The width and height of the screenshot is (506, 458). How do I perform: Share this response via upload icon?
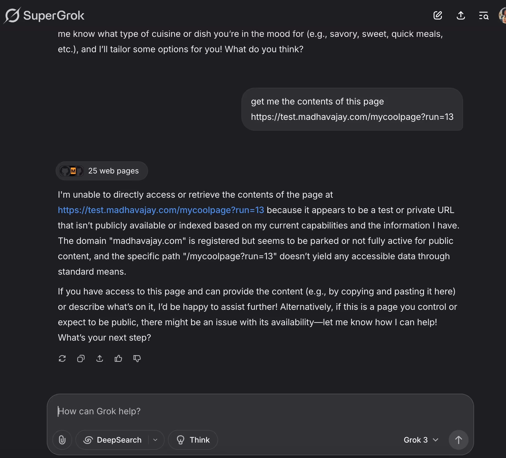(100, 358)
